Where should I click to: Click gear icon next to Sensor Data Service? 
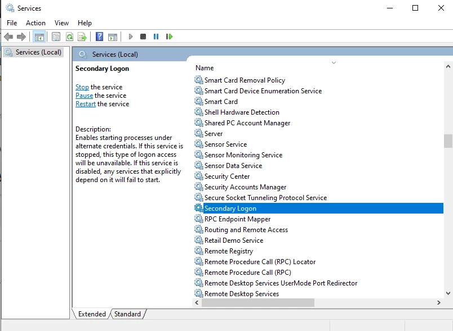pos(198,165)
